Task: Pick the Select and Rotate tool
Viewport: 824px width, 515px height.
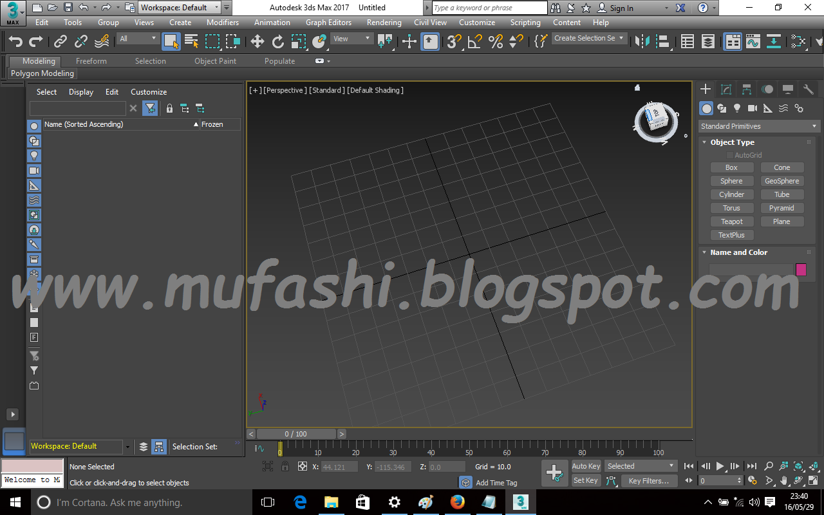Action: 278,41
